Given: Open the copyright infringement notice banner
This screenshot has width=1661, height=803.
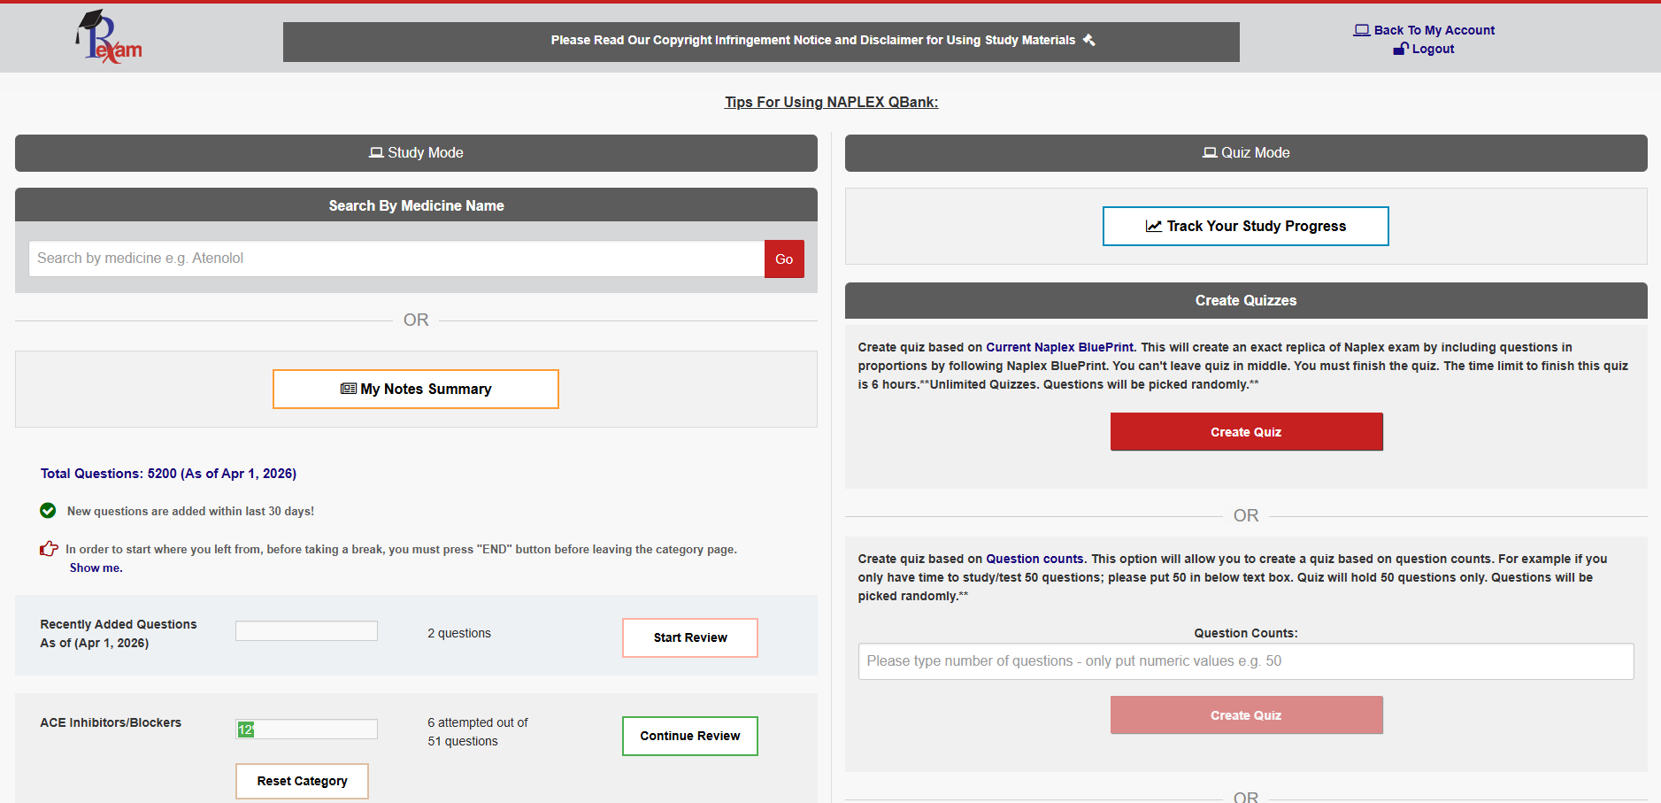Looking at the screenshot, I should click(760, 41).
